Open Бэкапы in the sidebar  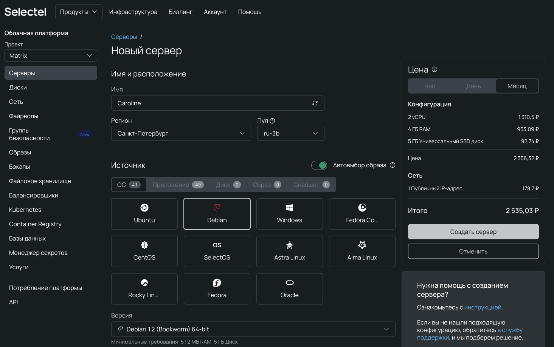(x=51, y=167)
